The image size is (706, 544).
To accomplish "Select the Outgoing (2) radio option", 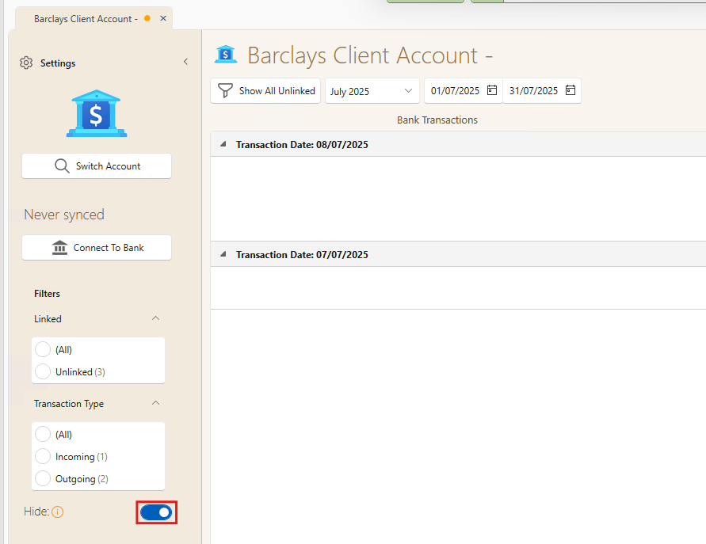I will pyautogui.click(x=43, y=478).
